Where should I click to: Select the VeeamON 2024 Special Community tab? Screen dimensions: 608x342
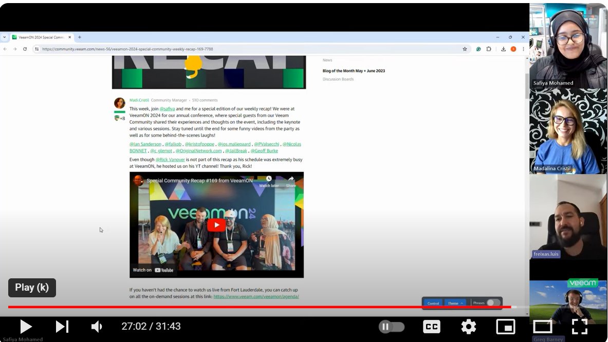pyautogui.click(x=42, y=37)
